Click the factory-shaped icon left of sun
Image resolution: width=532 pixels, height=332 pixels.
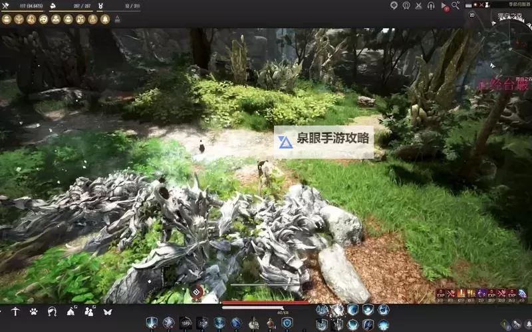click(469, 5)
